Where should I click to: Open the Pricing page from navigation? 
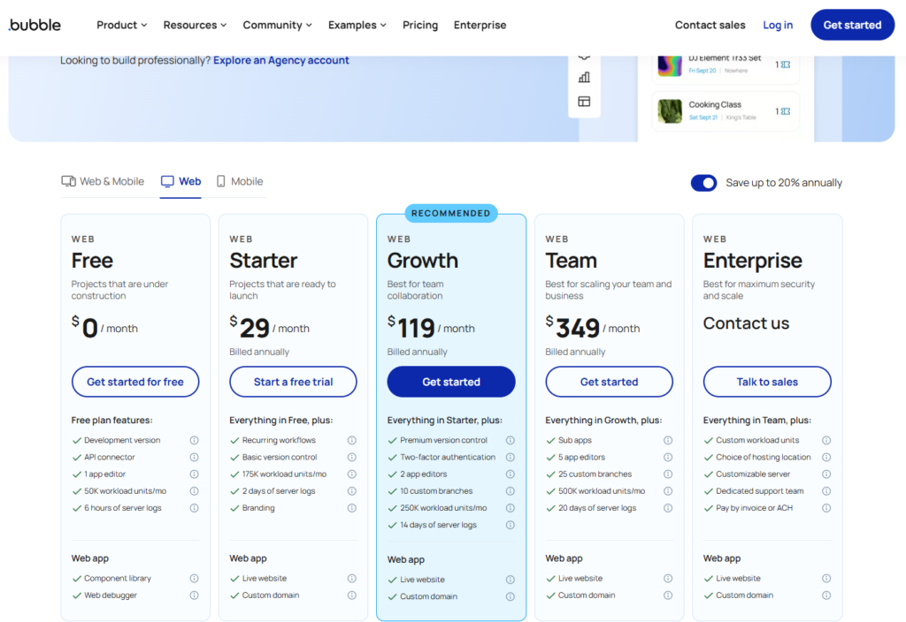coord(420,25)
